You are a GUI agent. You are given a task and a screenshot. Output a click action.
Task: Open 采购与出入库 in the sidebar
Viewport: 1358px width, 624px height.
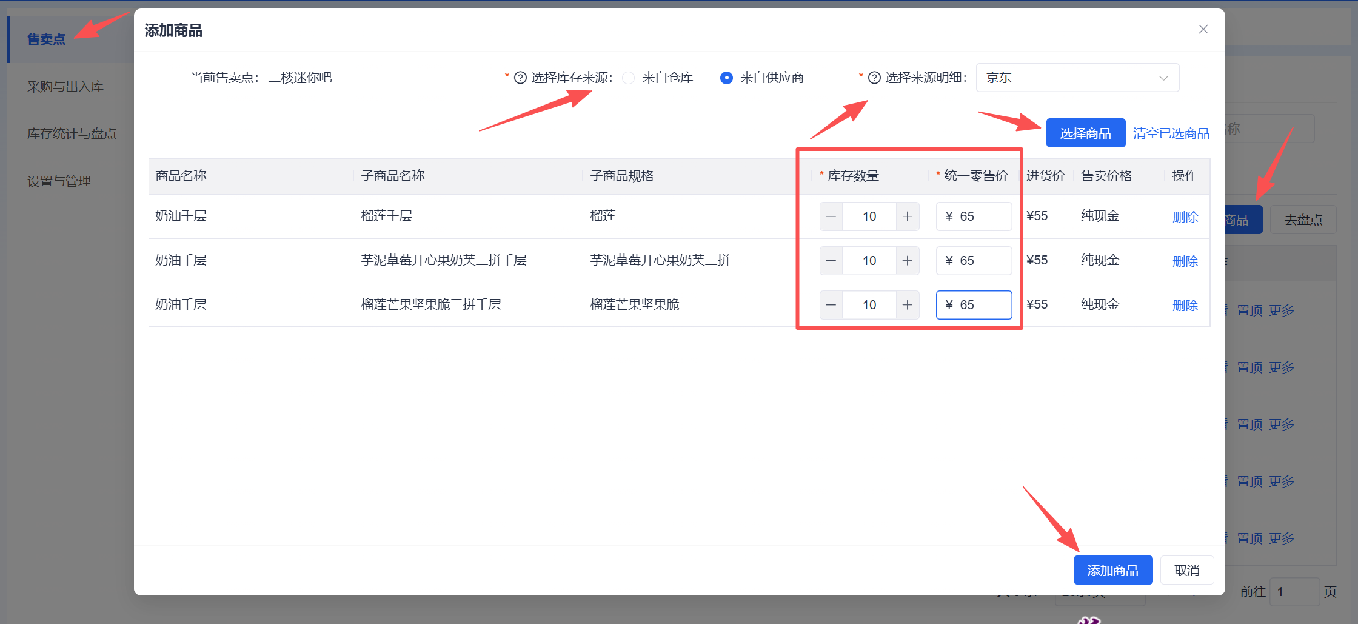(65, 87)
